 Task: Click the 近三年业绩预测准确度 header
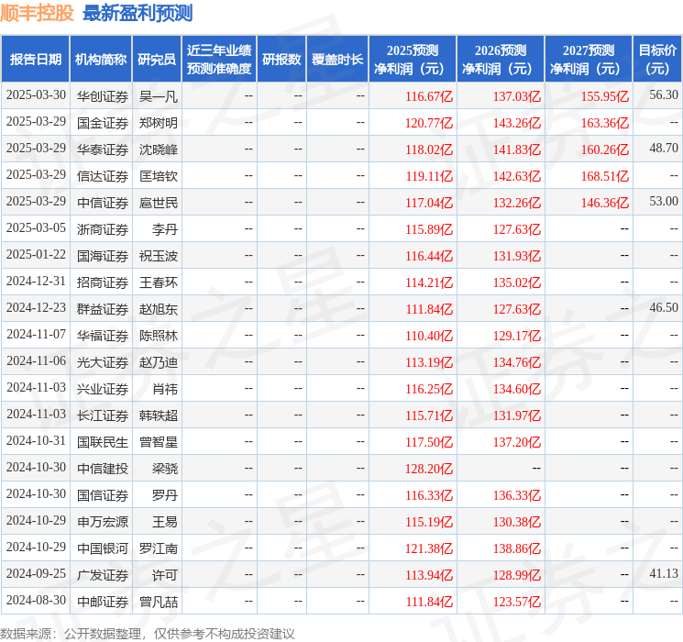point(219,60)
